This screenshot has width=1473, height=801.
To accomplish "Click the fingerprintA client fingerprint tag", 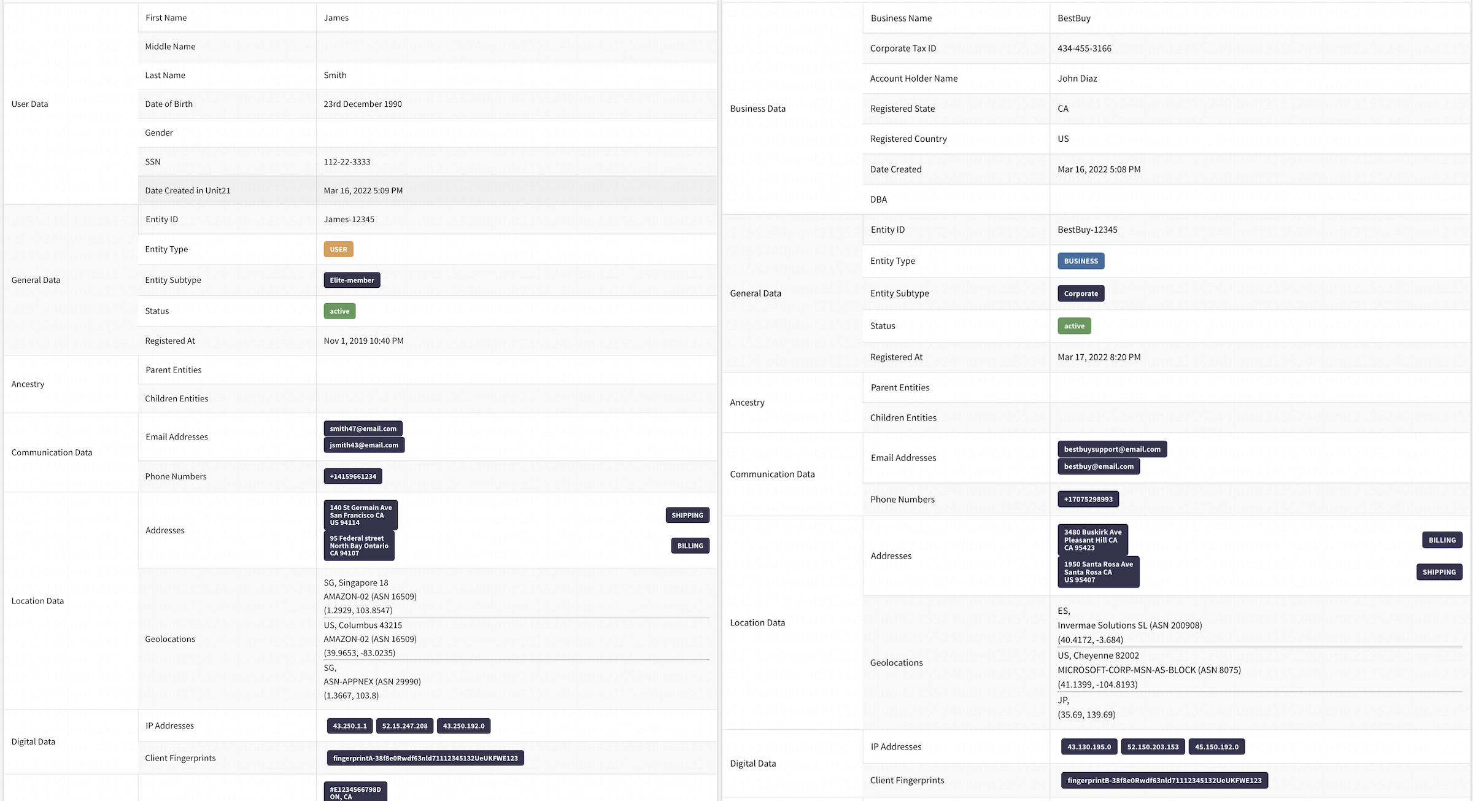I will 425,758.
